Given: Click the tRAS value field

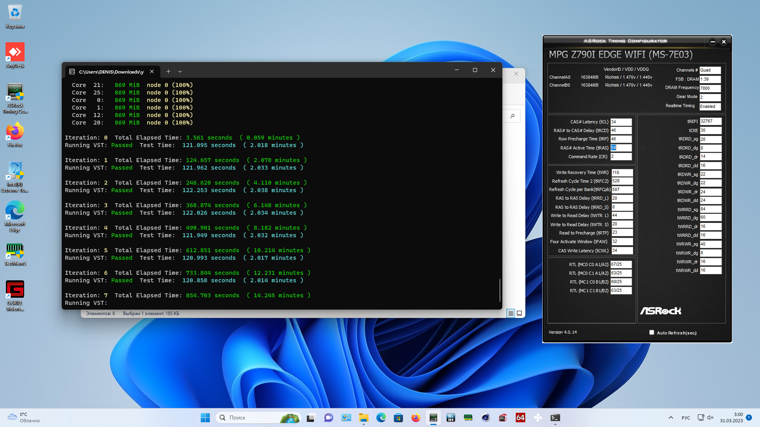Looking at the screenshot, I should pyautogui.click(x=621, y=147).
